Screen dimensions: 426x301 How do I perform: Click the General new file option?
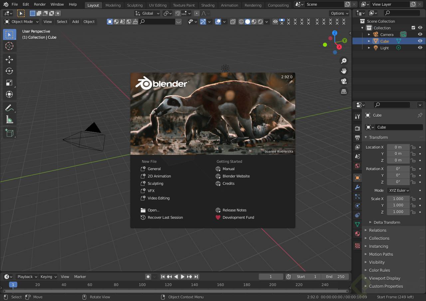pos(154,169)
